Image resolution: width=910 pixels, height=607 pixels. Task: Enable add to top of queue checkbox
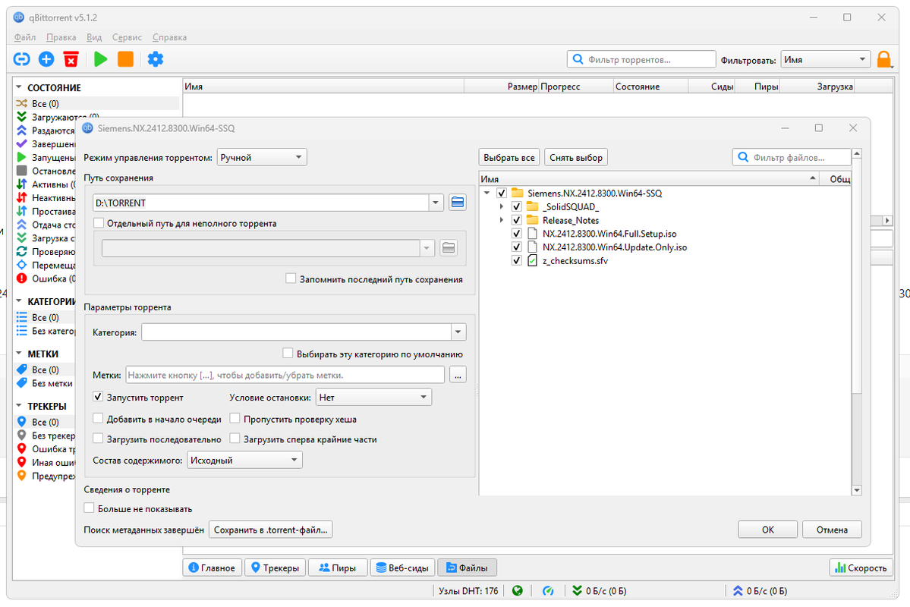pyautogui.click(x=98, y=418)
